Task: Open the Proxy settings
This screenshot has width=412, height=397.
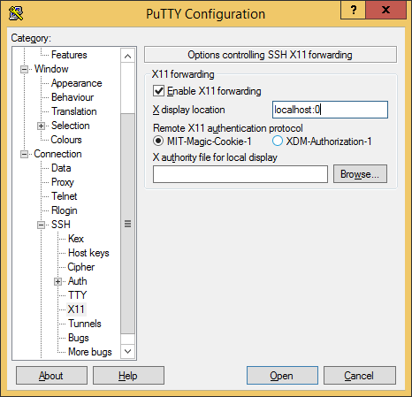Action: (x=63, y=182)
